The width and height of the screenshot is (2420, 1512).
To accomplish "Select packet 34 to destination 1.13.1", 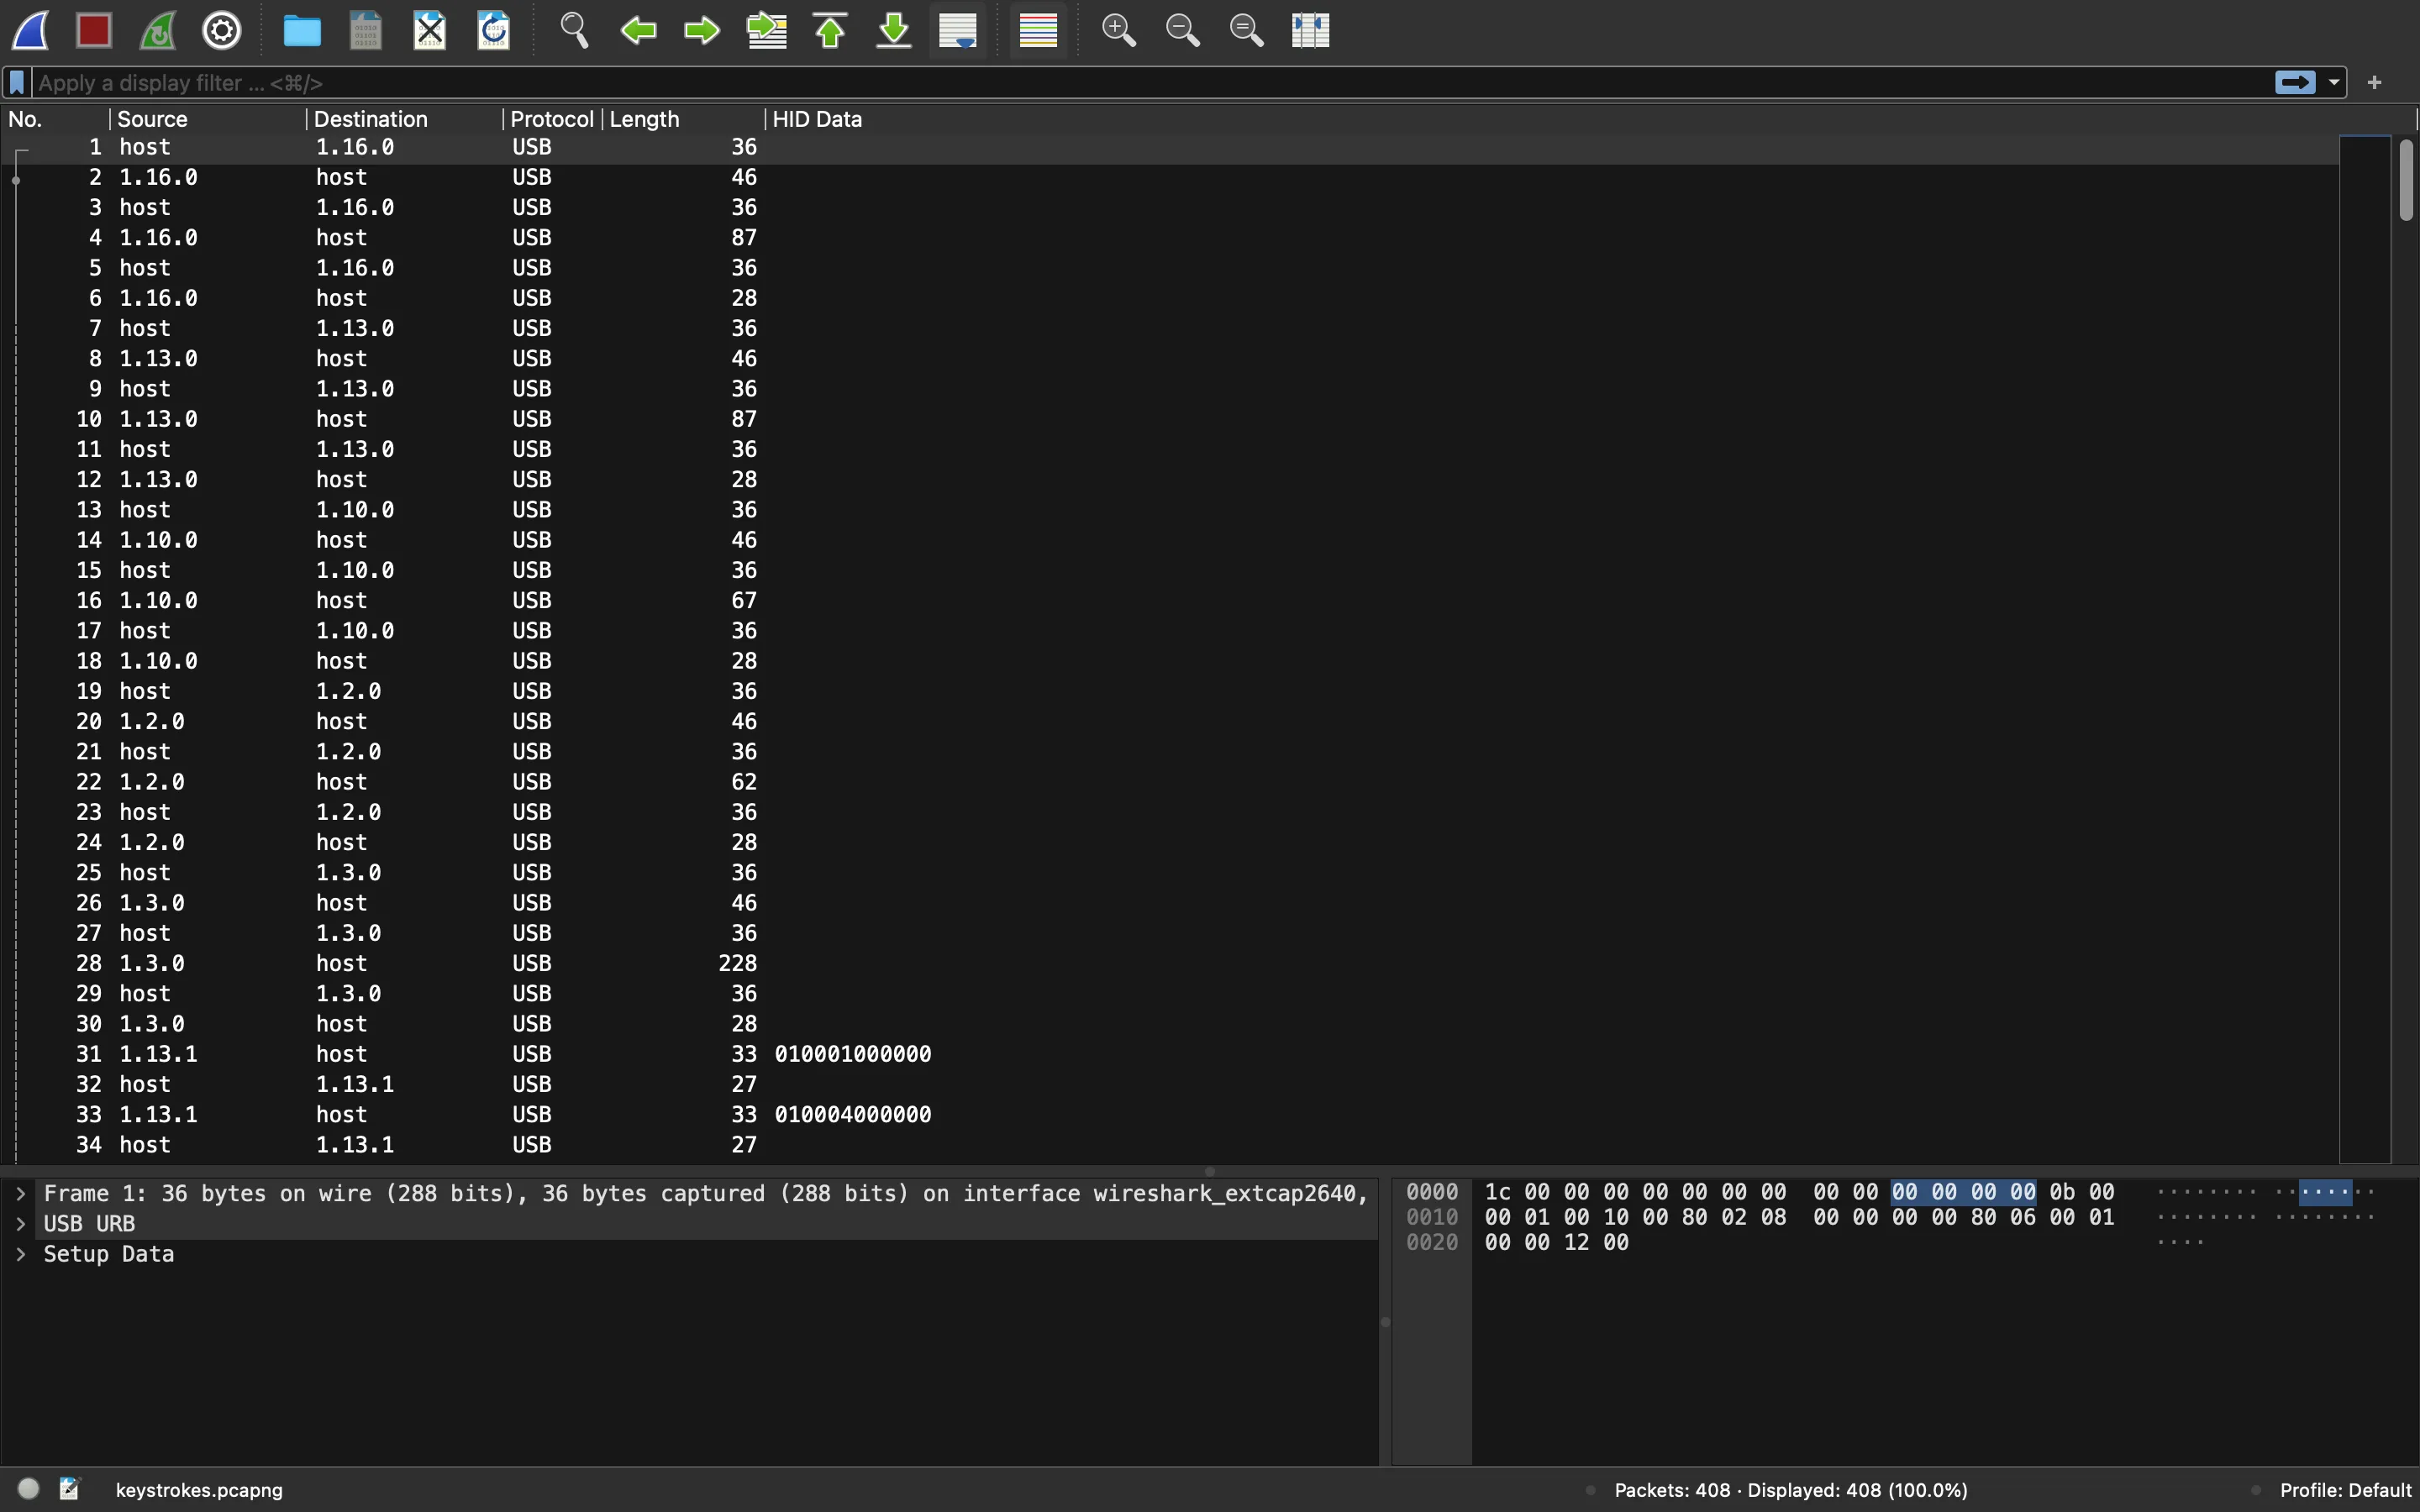I will [1170, 1145].
